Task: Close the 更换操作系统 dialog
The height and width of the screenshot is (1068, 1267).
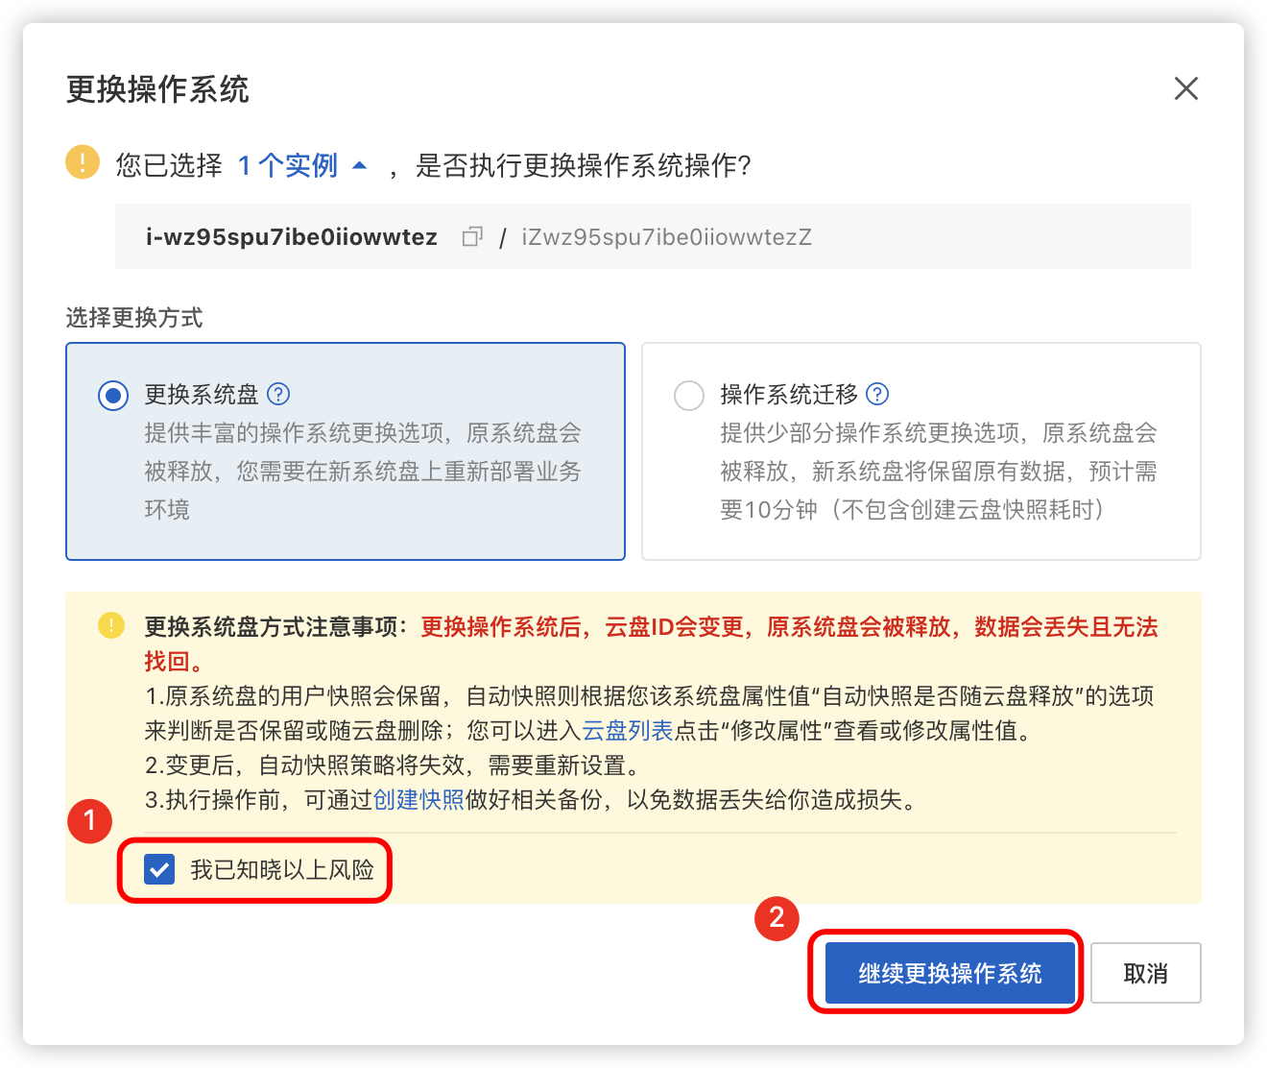Action: (1185, 89)
